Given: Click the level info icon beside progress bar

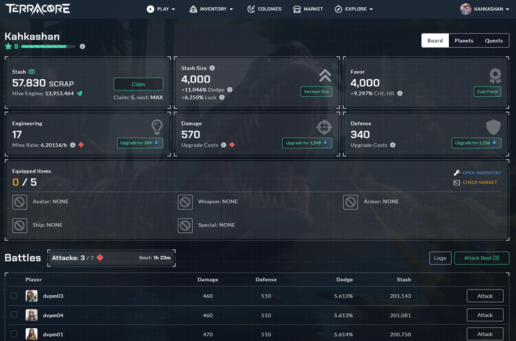Looking at the screenshot, I should click(x=82, y=46).
